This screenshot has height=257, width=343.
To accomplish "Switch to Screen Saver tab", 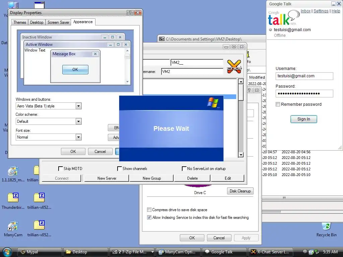I will (58, 22).
